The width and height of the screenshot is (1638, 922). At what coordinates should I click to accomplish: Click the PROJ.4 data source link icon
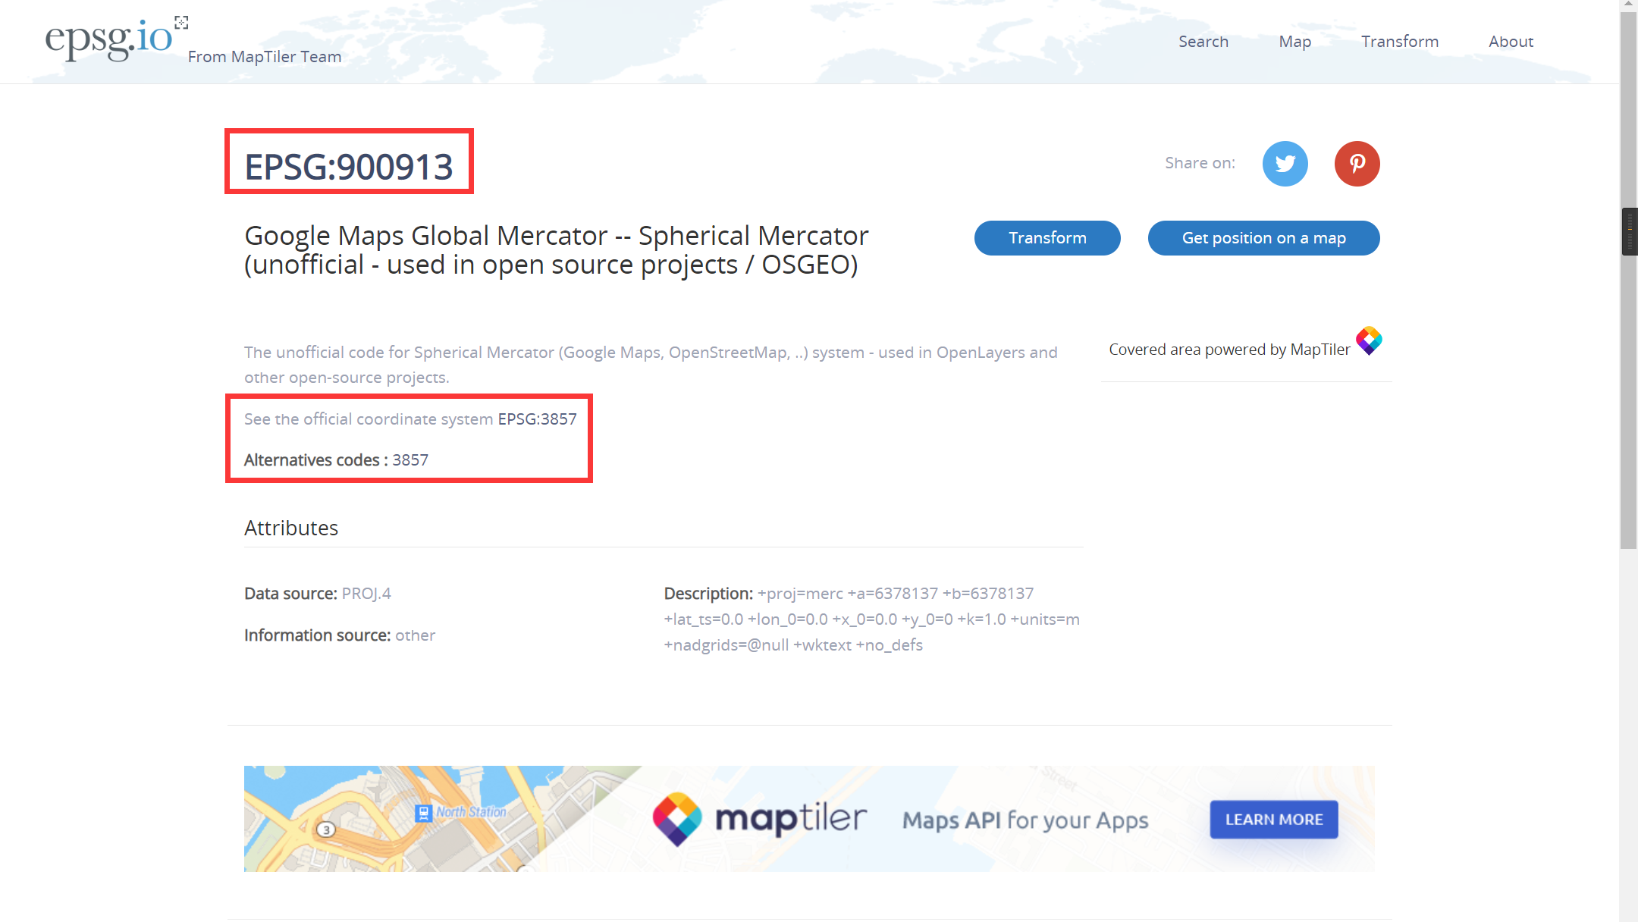[x=367, y=594]
